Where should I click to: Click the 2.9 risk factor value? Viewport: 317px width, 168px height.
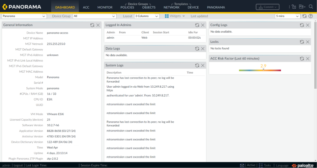[x=263, y=66]
